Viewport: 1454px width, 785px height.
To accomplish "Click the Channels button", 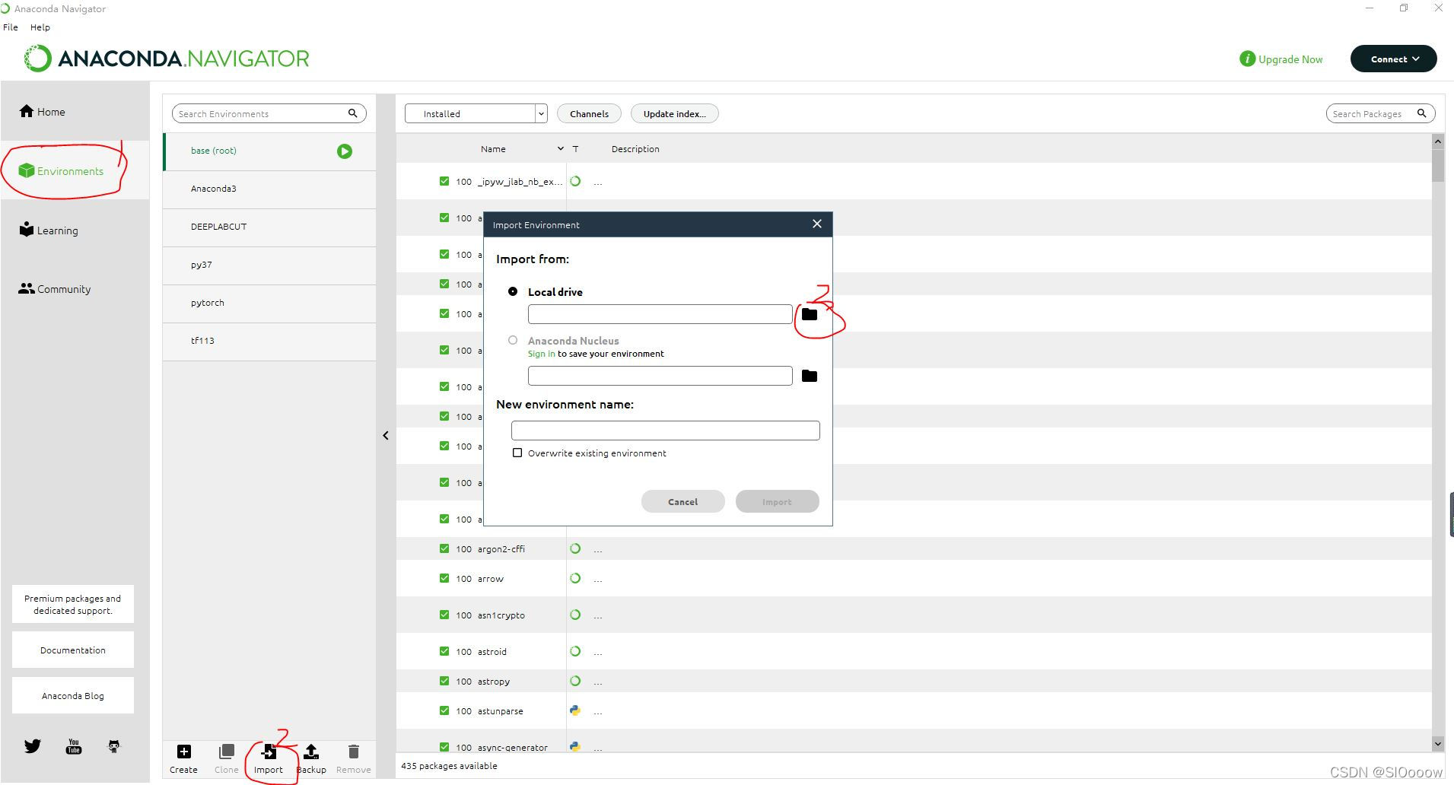I will (x=590, y=113).
